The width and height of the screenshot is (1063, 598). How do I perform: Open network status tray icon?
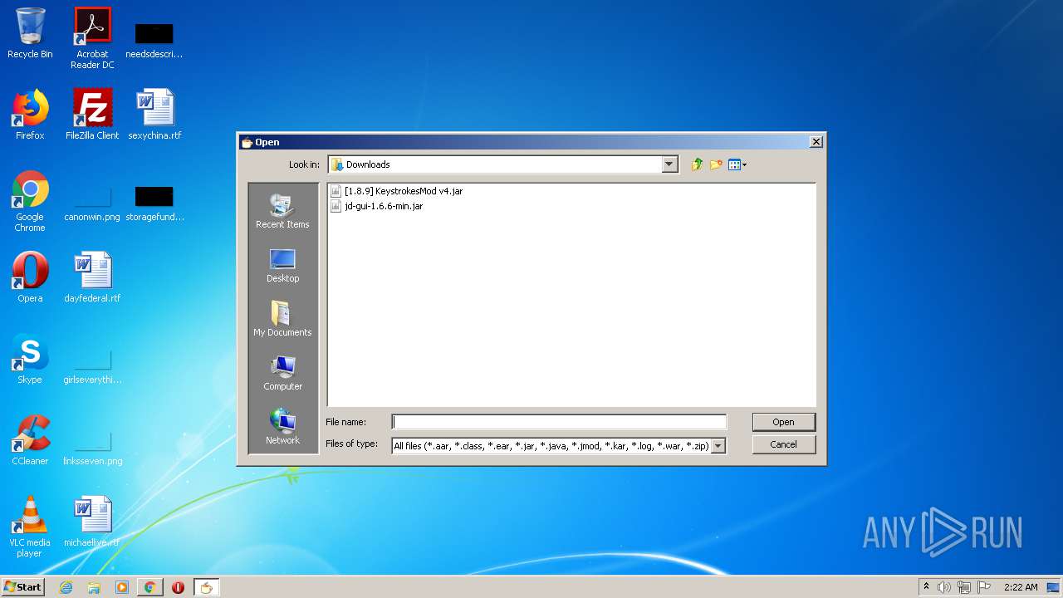pos(964,587)
